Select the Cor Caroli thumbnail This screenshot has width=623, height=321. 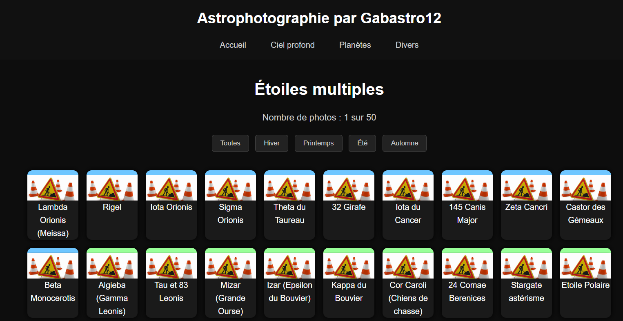(408, 265)
